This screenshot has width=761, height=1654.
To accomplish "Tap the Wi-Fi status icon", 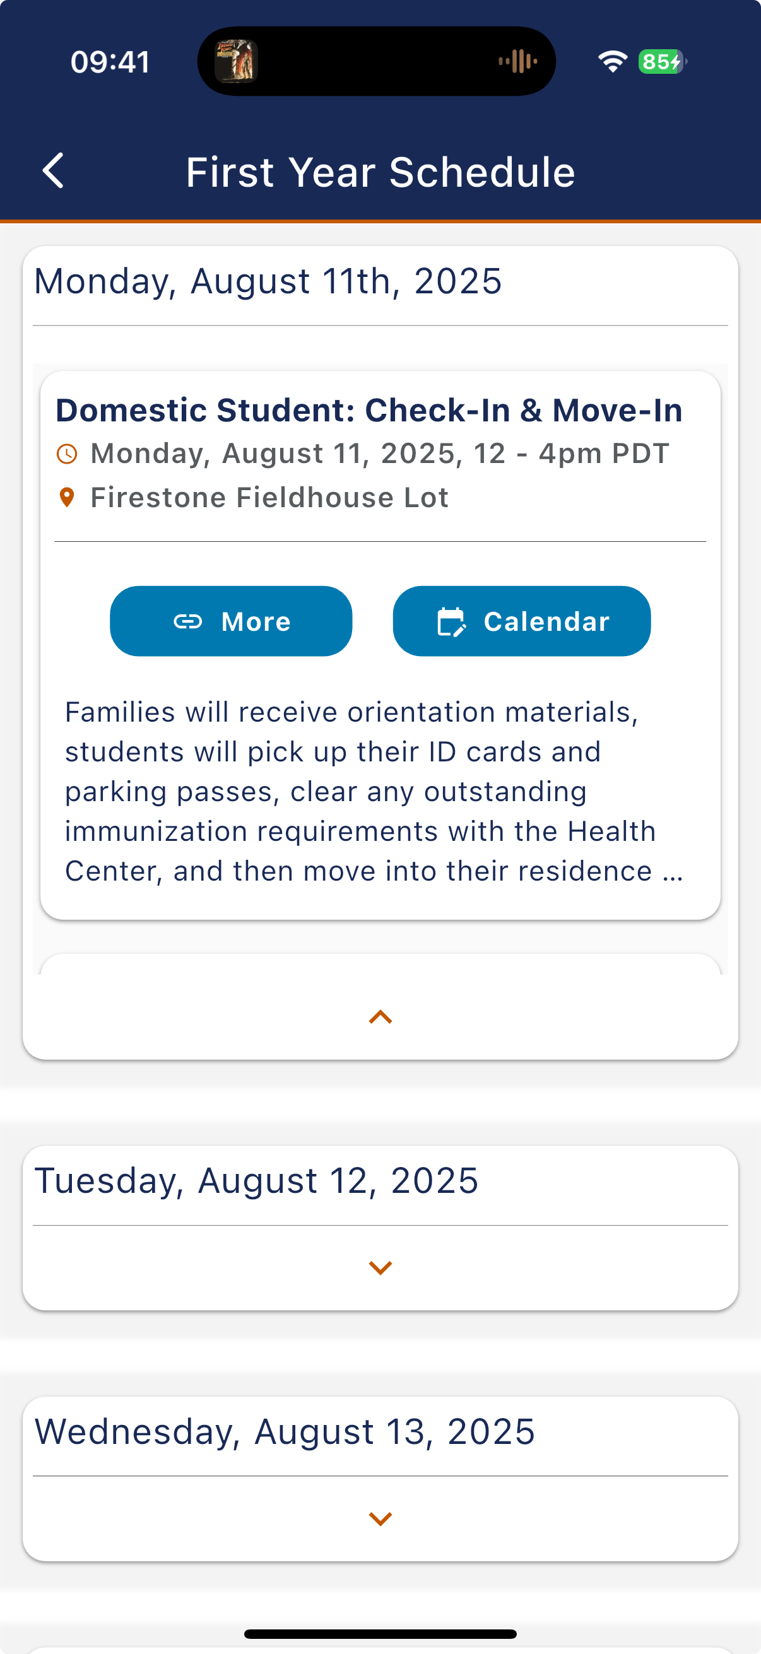I will click(x=612, y=62).
